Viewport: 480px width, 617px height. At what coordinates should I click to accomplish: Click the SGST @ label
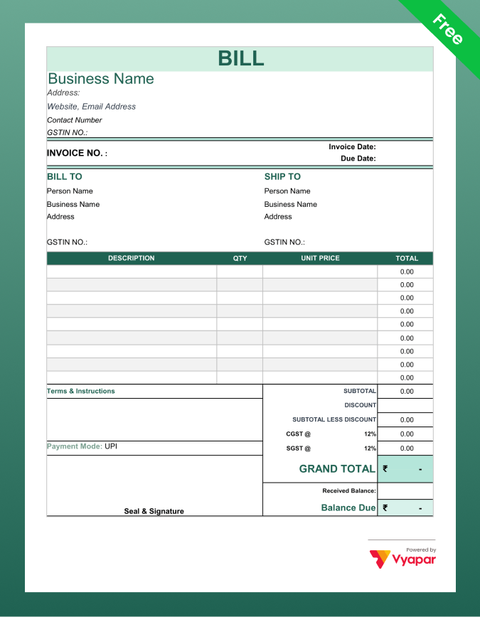pos(298,449)
